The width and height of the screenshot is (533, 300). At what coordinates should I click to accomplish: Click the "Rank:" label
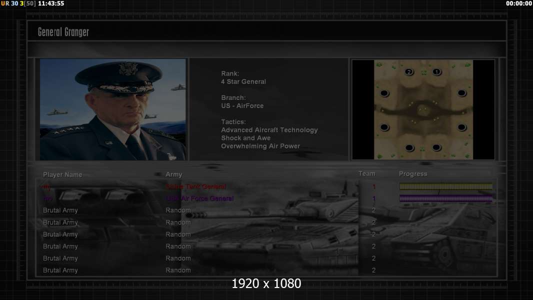coord(230,73)
